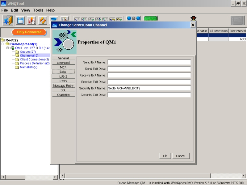
Task: Switch to the Message Retry tab
Action: [63, 86]
